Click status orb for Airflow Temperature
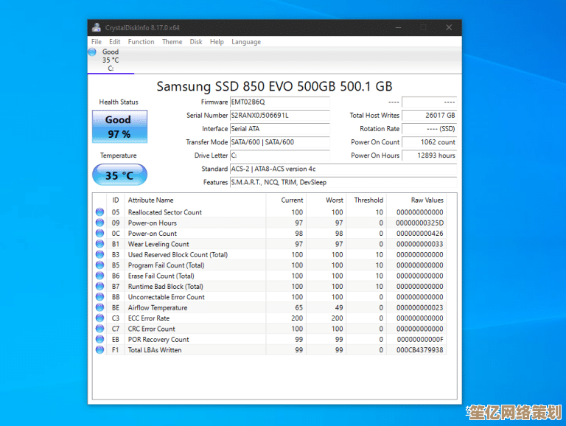 pyautogui.click(x=99, y=308)
